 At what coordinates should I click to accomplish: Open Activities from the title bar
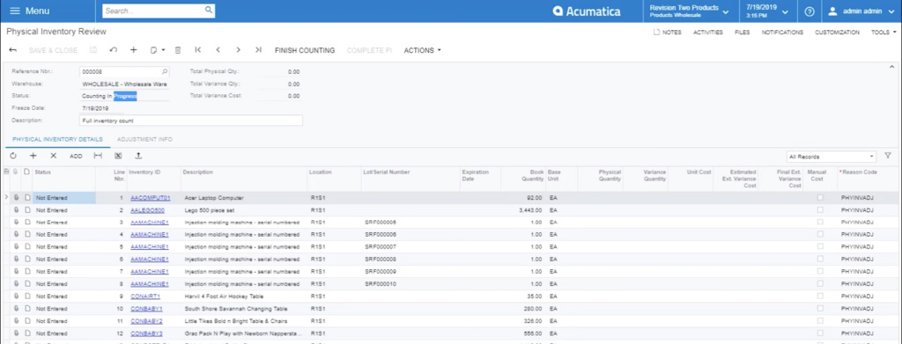pyautogui.click(x=708, y=33)
